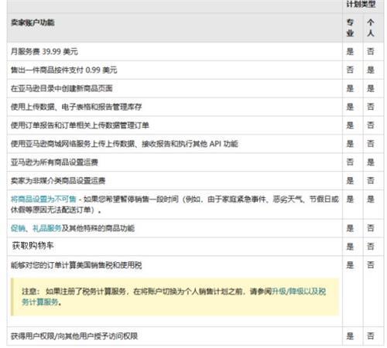Select the row text 使用订单报告和订单相关上传数据管理订单

[x=80, y=125]
